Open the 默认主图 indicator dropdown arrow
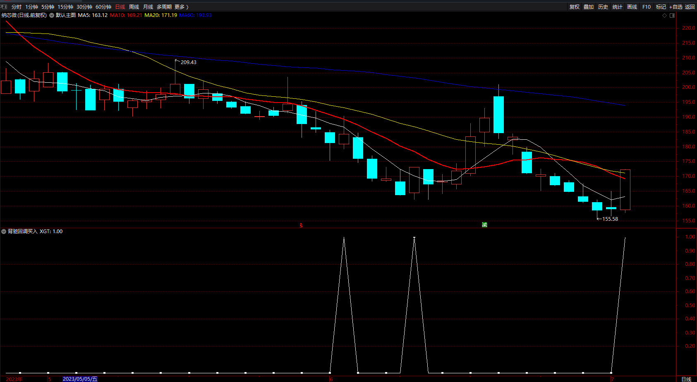Screen dimensions: 697x382 click(x=52, y=15)
